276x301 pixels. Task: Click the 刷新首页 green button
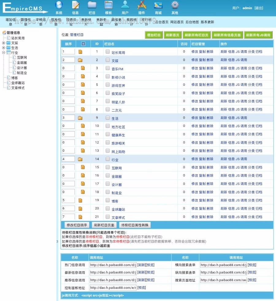click(x=172, y=35)
